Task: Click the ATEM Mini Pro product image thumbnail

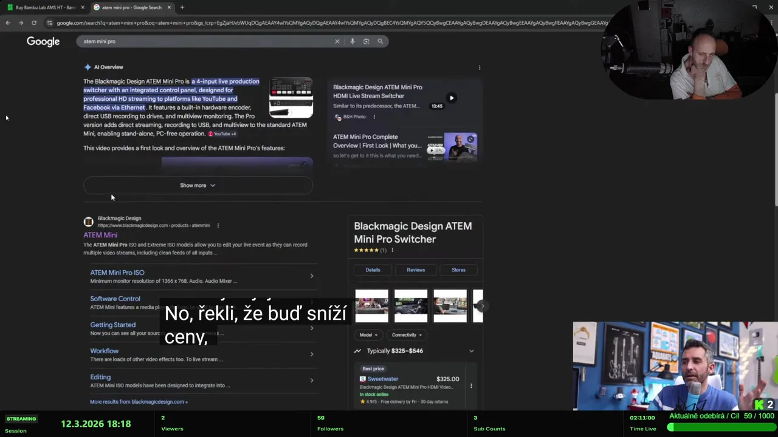Action: 291,97
